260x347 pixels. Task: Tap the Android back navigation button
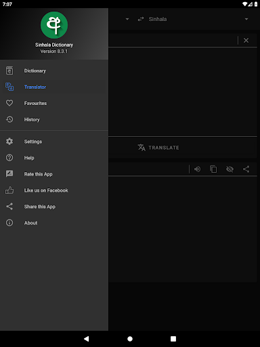[x=87, y=339]
